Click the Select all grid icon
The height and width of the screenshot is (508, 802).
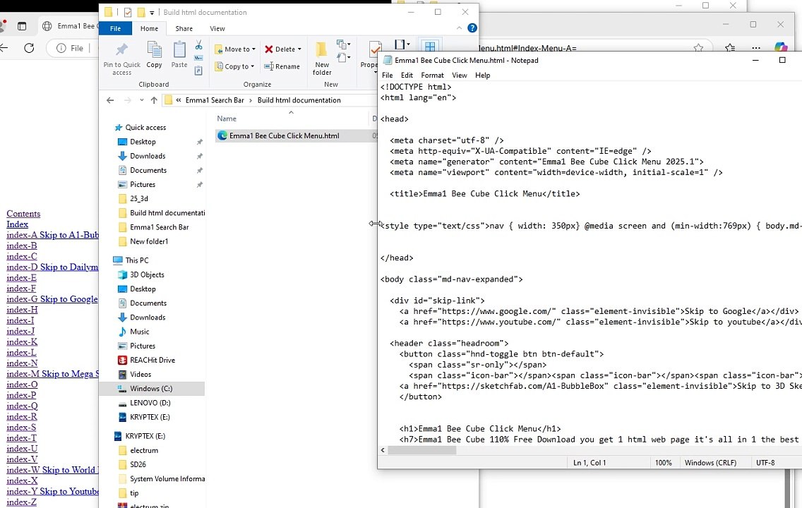click(x=430, y=47)
